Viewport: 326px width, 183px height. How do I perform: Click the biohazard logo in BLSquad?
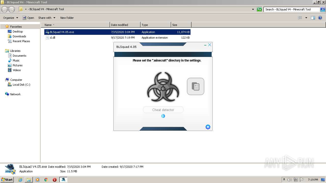[x=163, y=87]
